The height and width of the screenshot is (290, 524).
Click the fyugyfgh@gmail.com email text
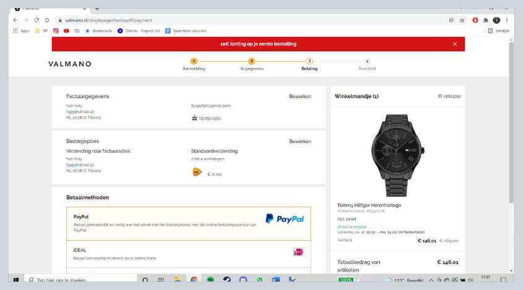tap(211, 106)
